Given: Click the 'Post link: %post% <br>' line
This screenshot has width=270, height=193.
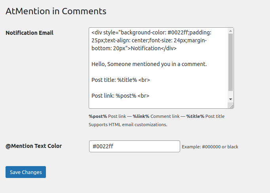Looking at the screenshot, I should tap(120, 96).
